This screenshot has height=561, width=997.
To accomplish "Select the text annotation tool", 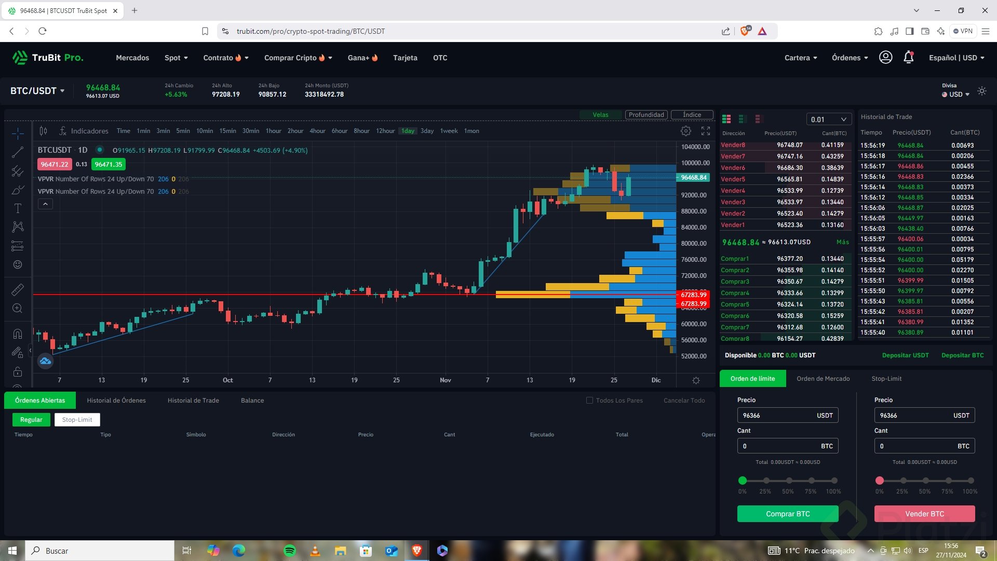I will pyautogui.click(x=18, y=208).
